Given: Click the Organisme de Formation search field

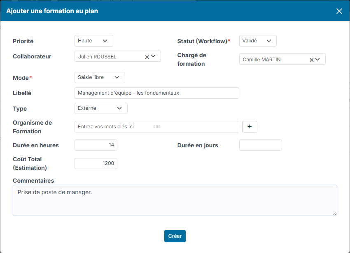Looking at the screenshot, I should (157, 127).
